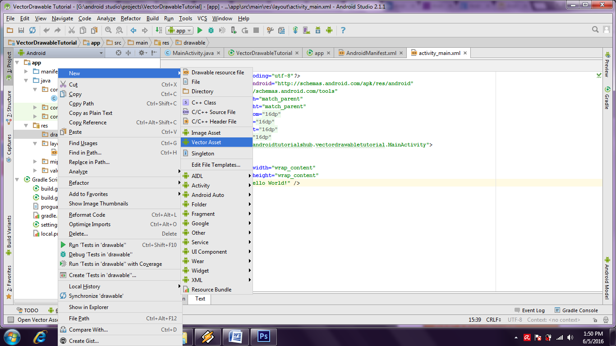Click the Help question mark icon
616x346 pixels.
pyautogui.click(x=343, y=30)
